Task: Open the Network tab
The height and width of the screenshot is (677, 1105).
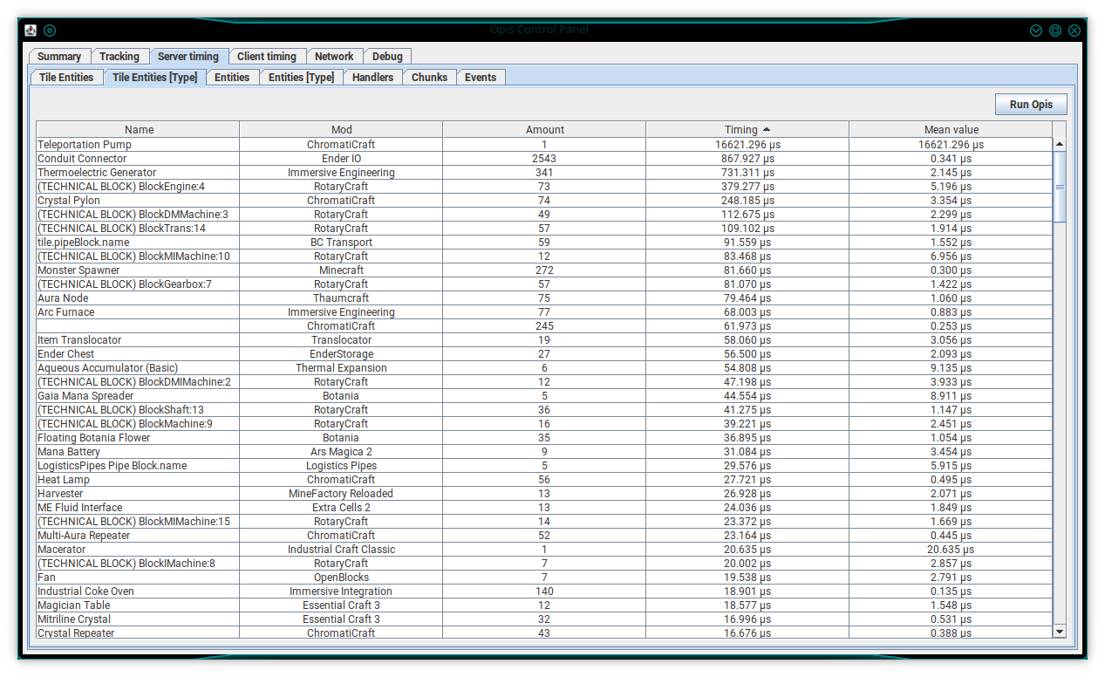Action: click(x=334, y=57)
